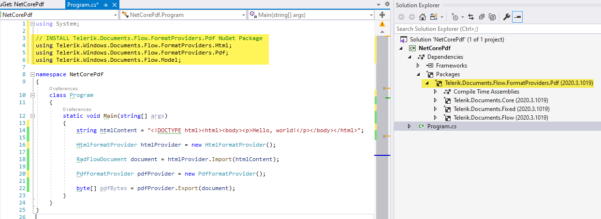Expand the Frameworks node

coord(419,66)
